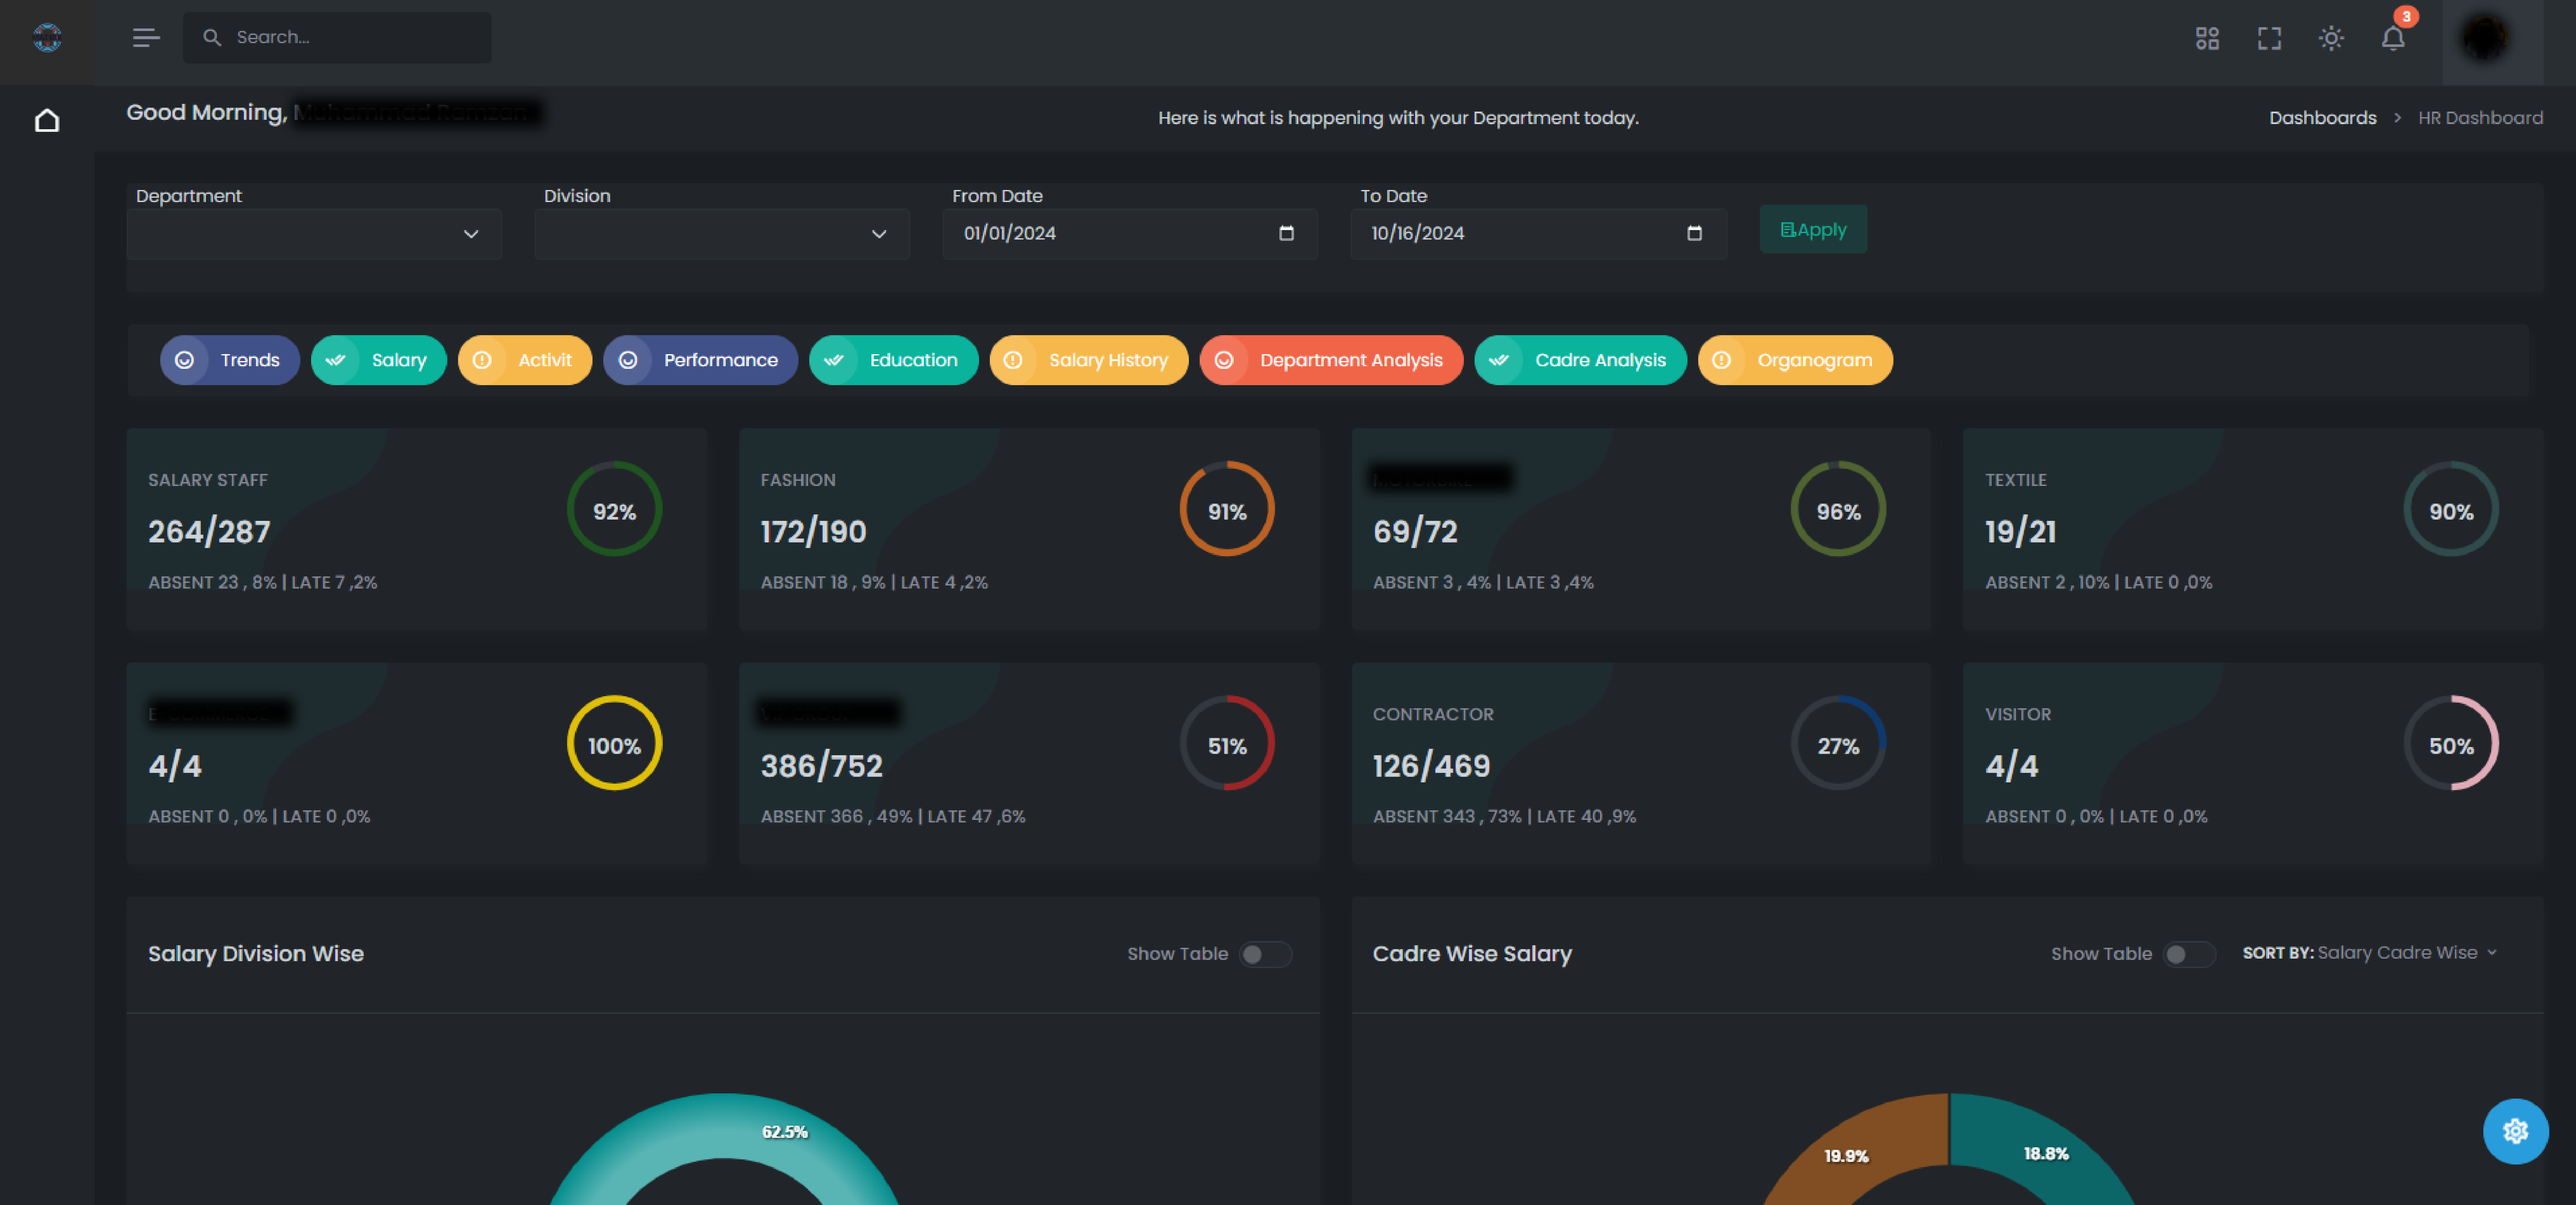This screenshot has width=2576, height=1205.
Task: Open the apps grid icon
Action: (x=2207, y=39)
